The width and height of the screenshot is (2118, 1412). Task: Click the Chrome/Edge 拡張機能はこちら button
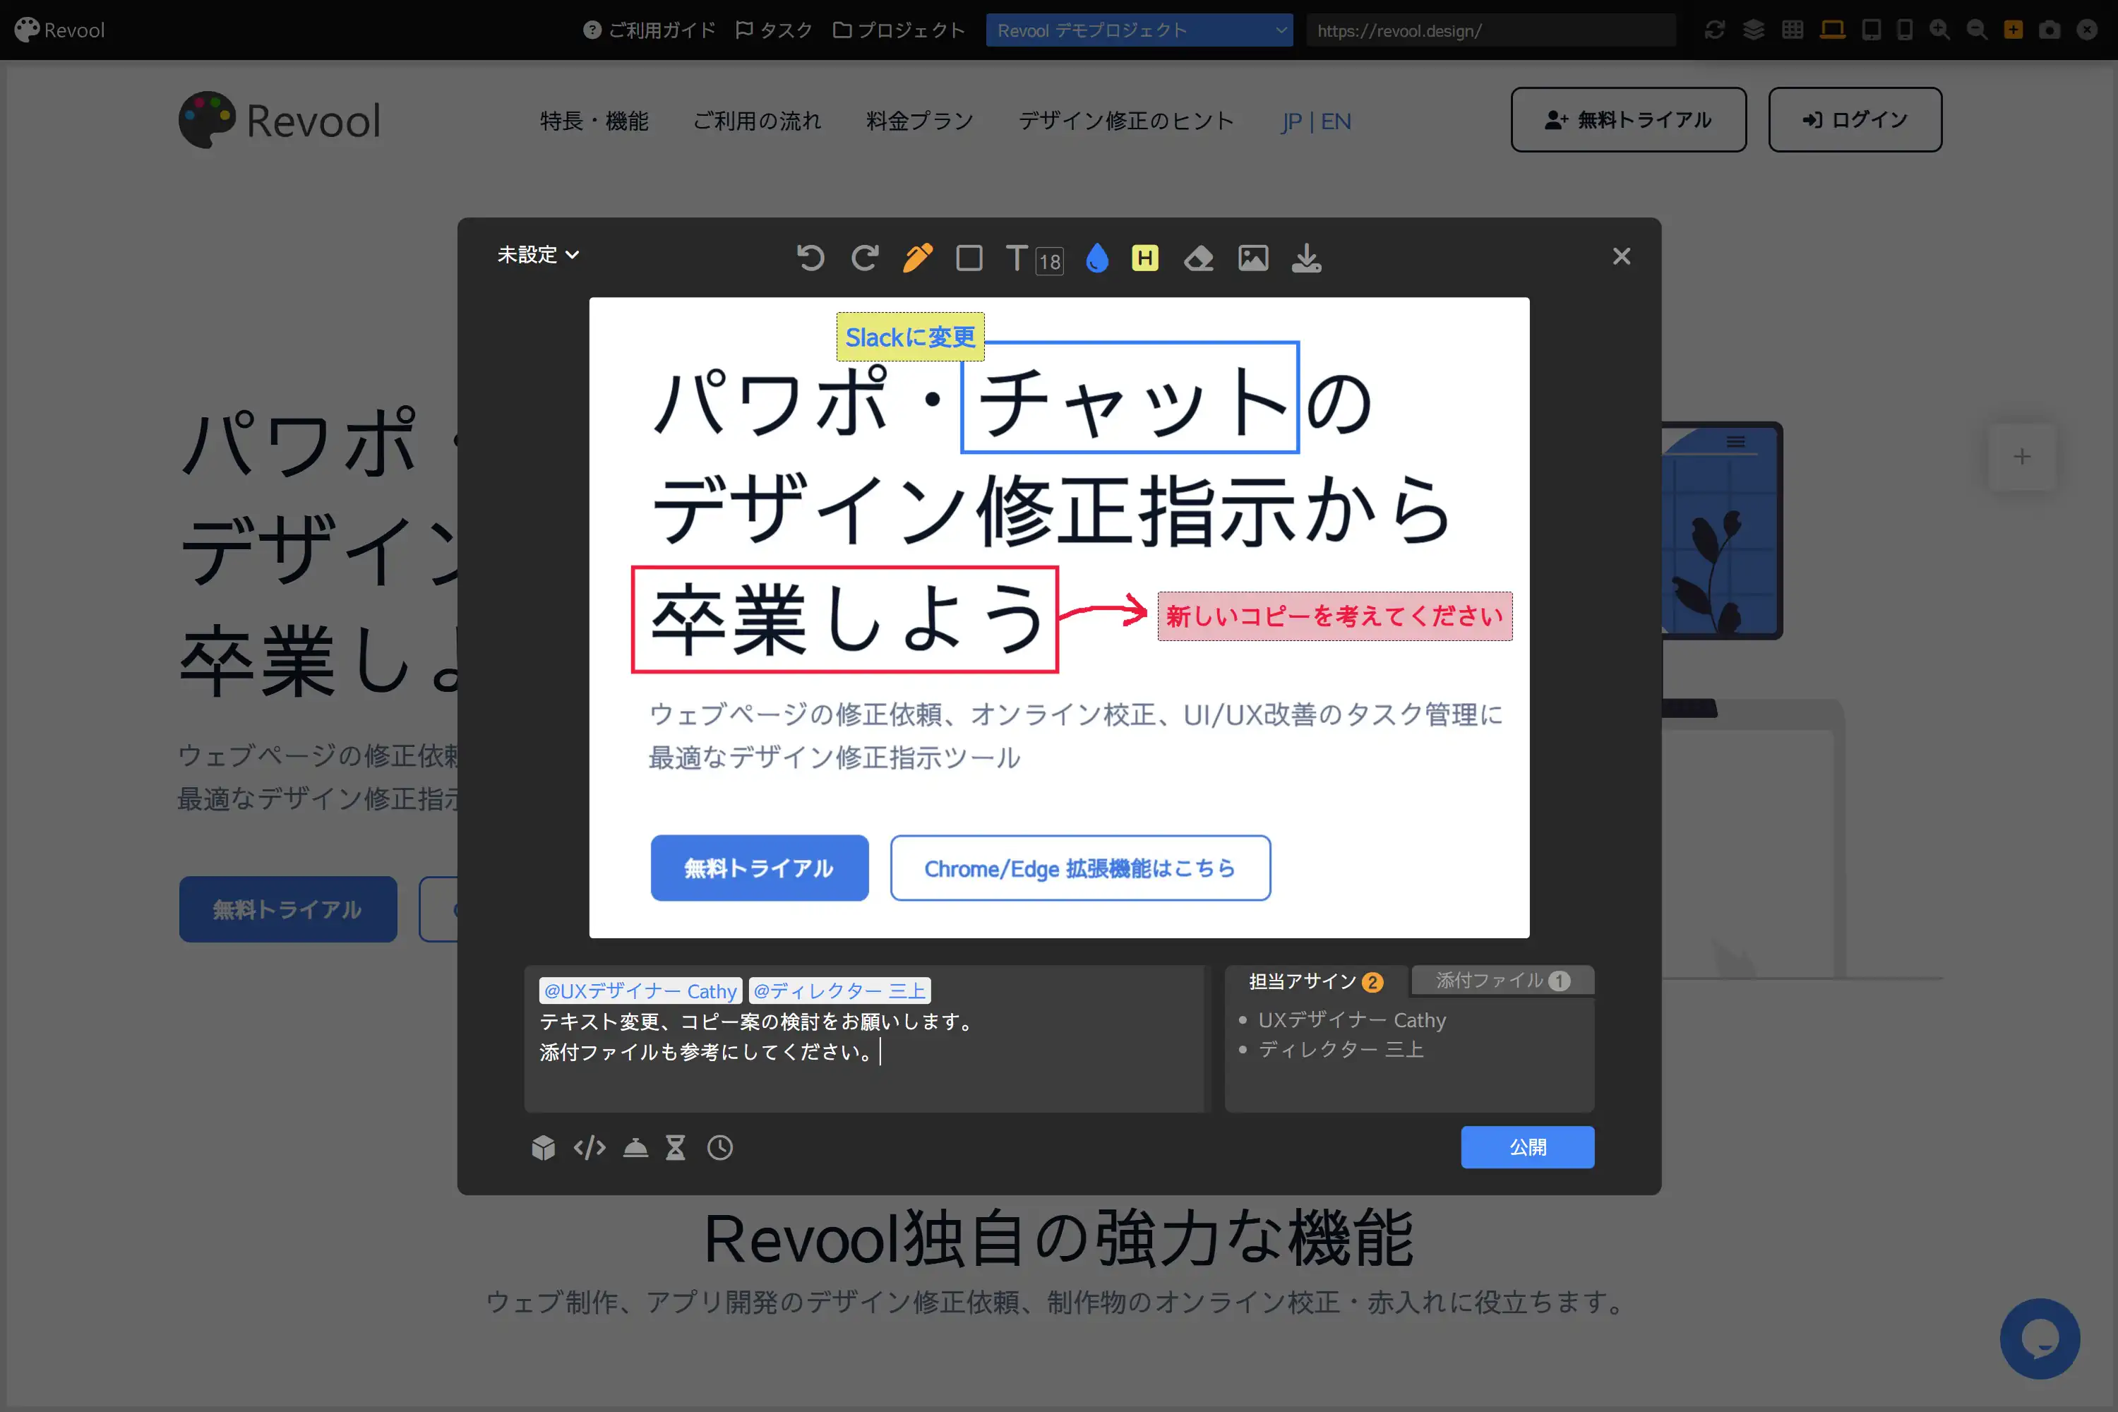click(x=1081, y=868)
